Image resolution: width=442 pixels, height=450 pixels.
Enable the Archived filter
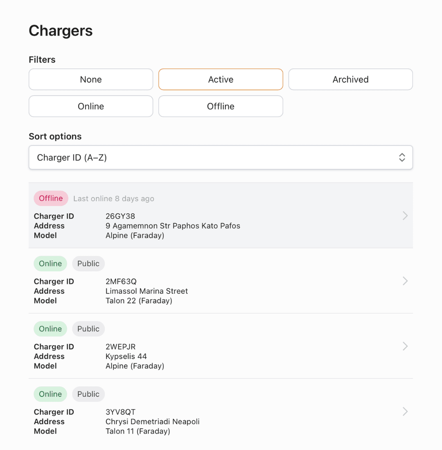[350, 79]
